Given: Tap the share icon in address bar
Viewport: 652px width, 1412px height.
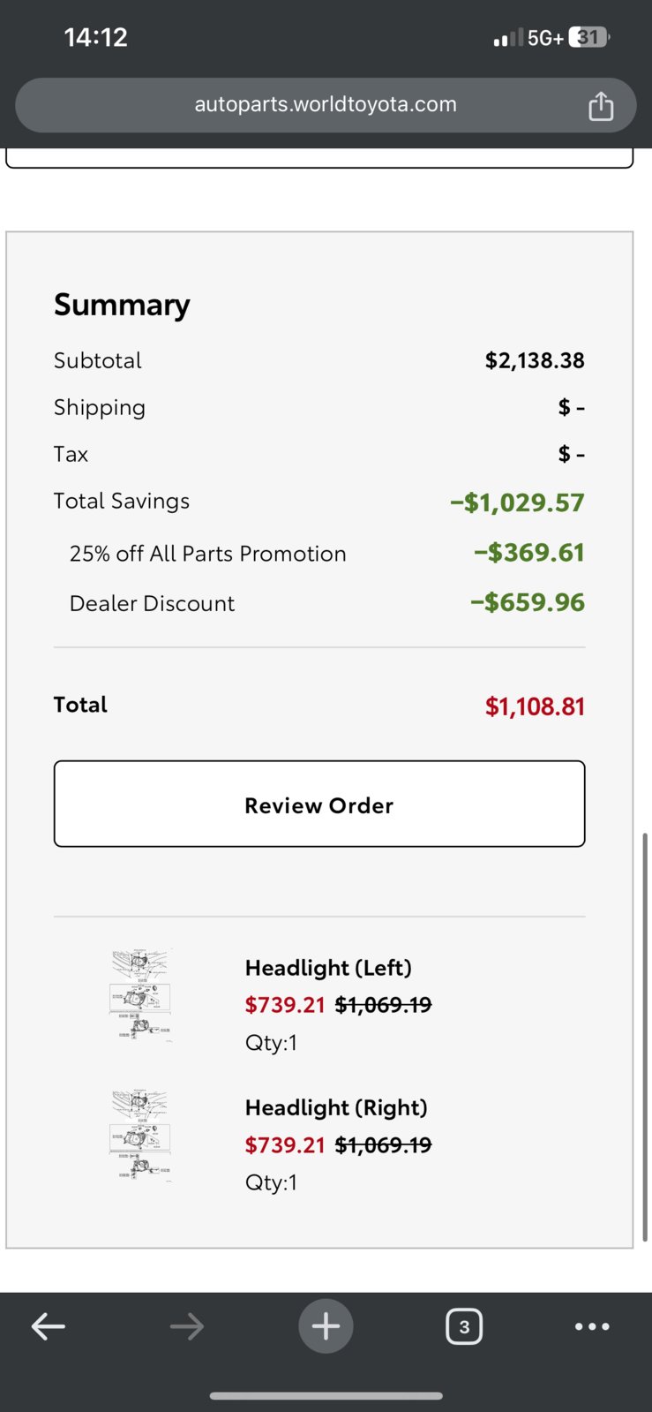Looking at the screenshot, I should [x=601, y=105].
